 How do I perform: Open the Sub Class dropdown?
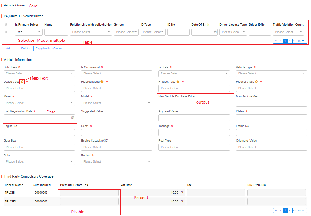click(39, 73)
